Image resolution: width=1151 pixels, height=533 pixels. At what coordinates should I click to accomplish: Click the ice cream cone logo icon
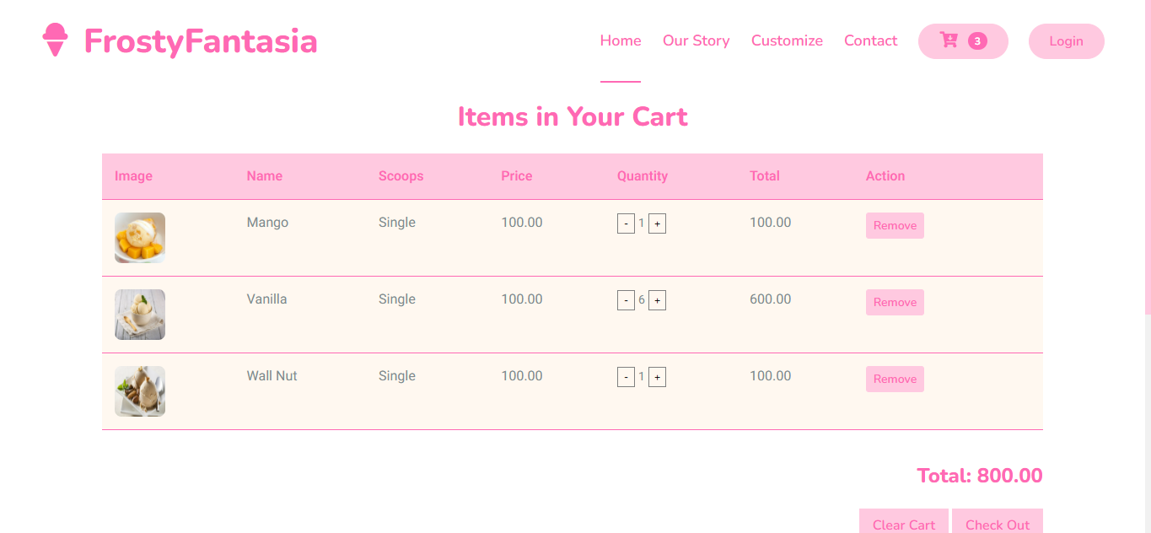point(55,40)
